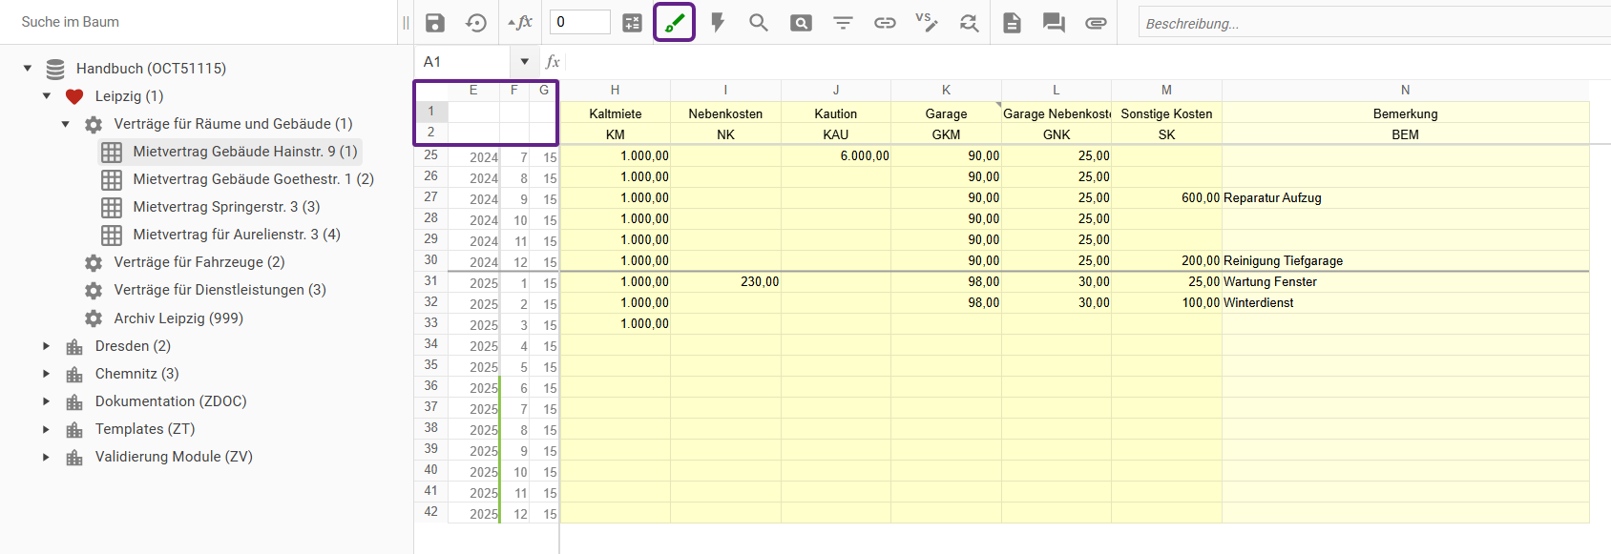Click the lightning bolt icon
1611x554 pixels.
(x=718, y=23)
